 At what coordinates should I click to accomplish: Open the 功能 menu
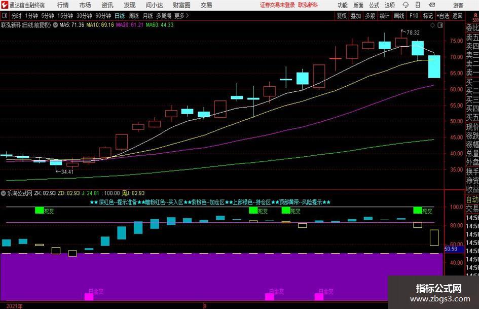pos(343,5)
